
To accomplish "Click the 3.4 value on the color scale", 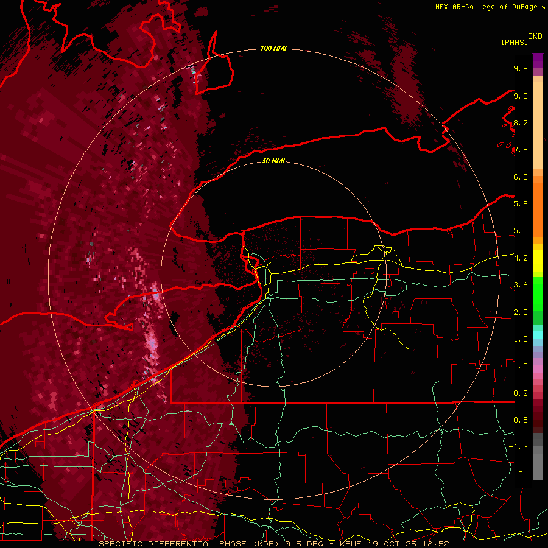I will 521,285.
